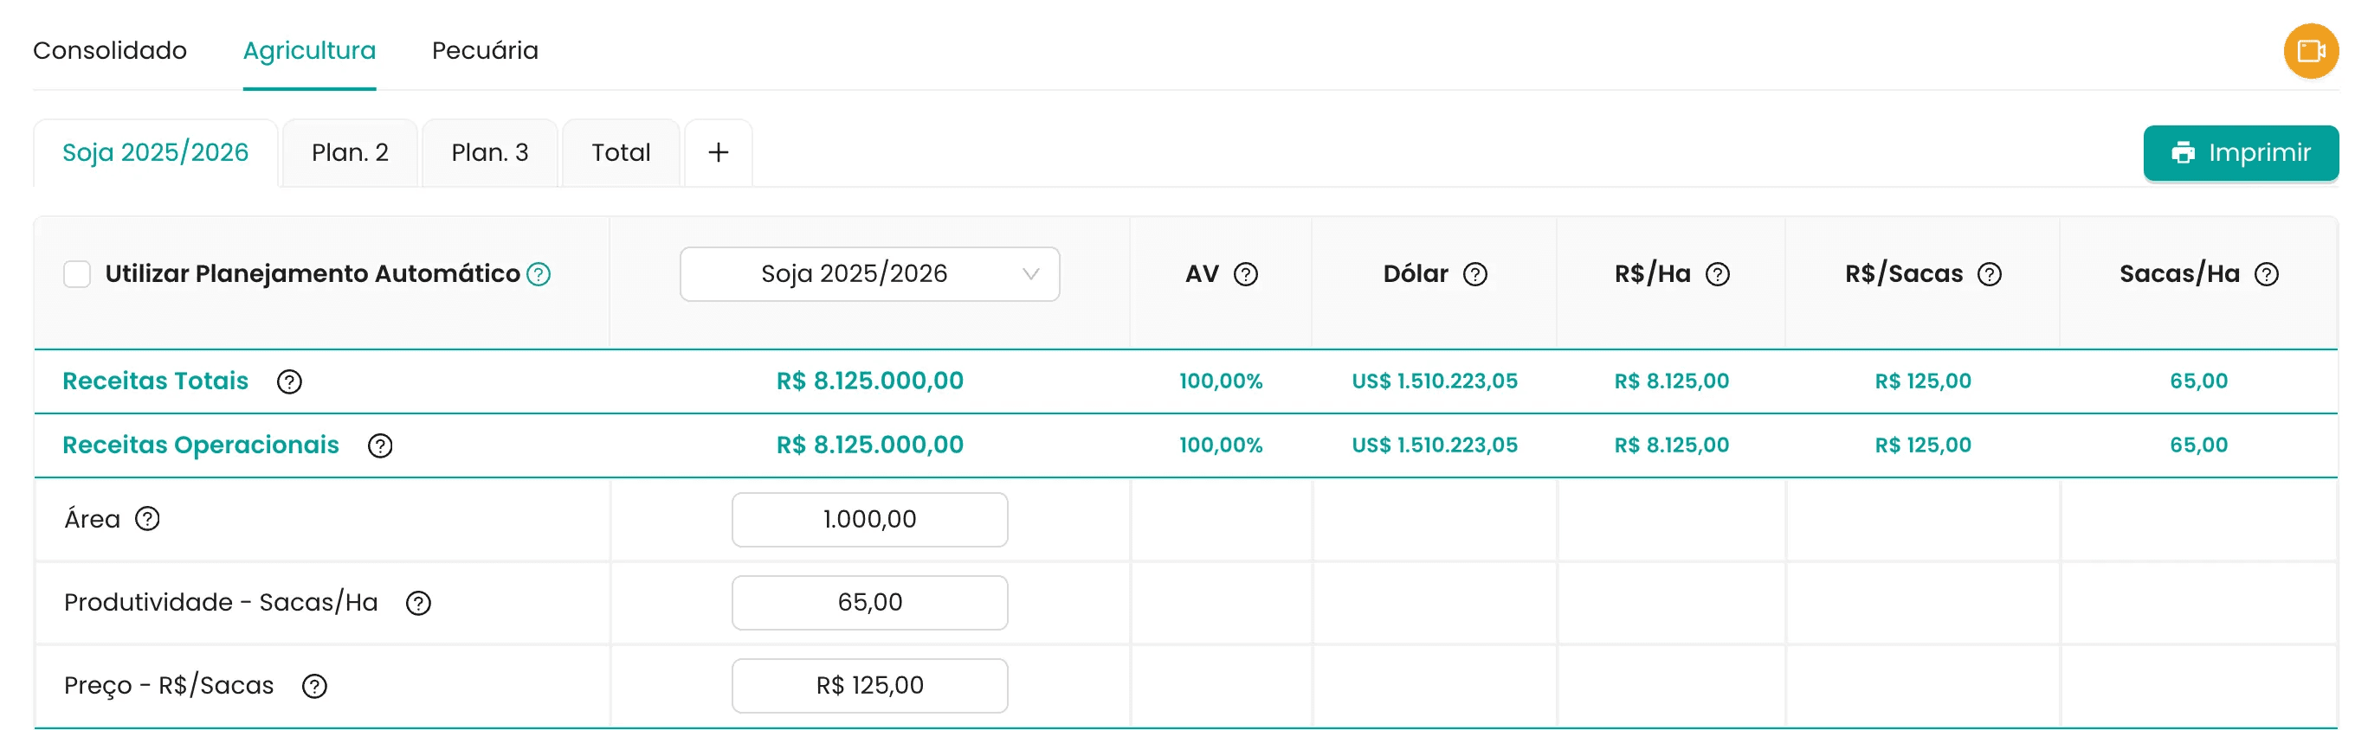The image size is (2355, 730).
Task: Switch to the Pecuária tab
Action: point(485,50)
